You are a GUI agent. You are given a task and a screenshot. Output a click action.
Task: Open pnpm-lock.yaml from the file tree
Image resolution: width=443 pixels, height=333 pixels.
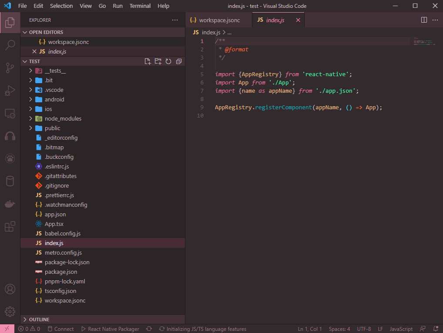pos(103,282)
